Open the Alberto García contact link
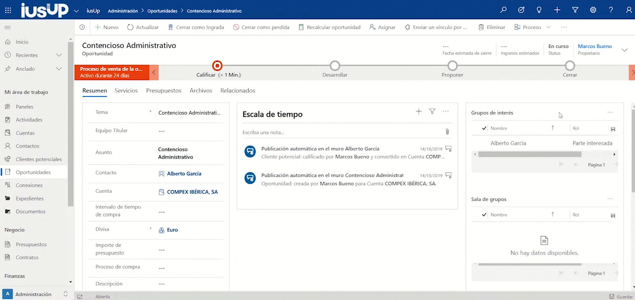 click(184, 174)
